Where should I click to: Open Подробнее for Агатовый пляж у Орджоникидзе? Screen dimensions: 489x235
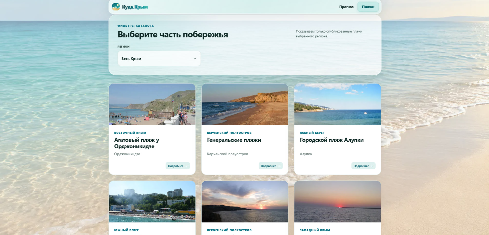[x=178, y=166]
